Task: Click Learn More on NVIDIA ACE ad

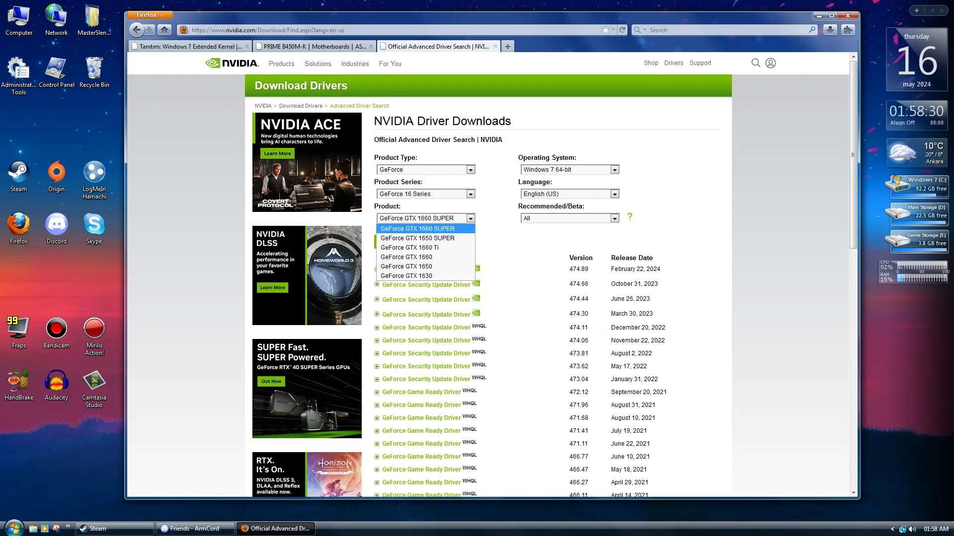Action: [x=277, y=153]
